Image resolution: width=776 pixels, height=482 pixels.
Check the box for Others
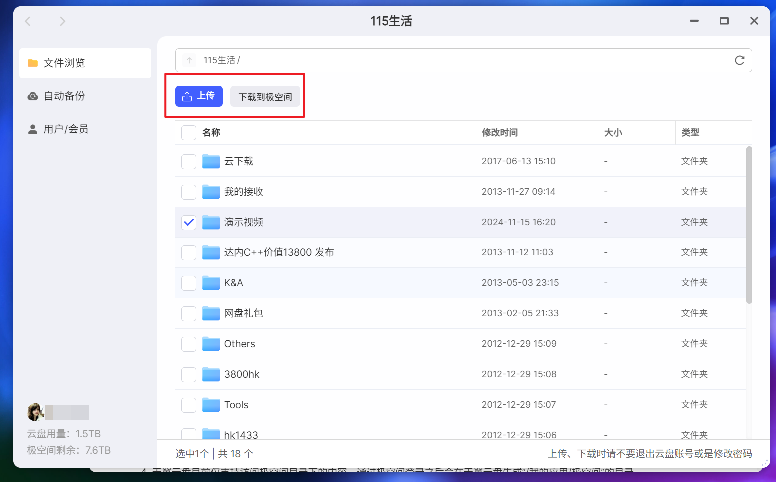point(189,344)
